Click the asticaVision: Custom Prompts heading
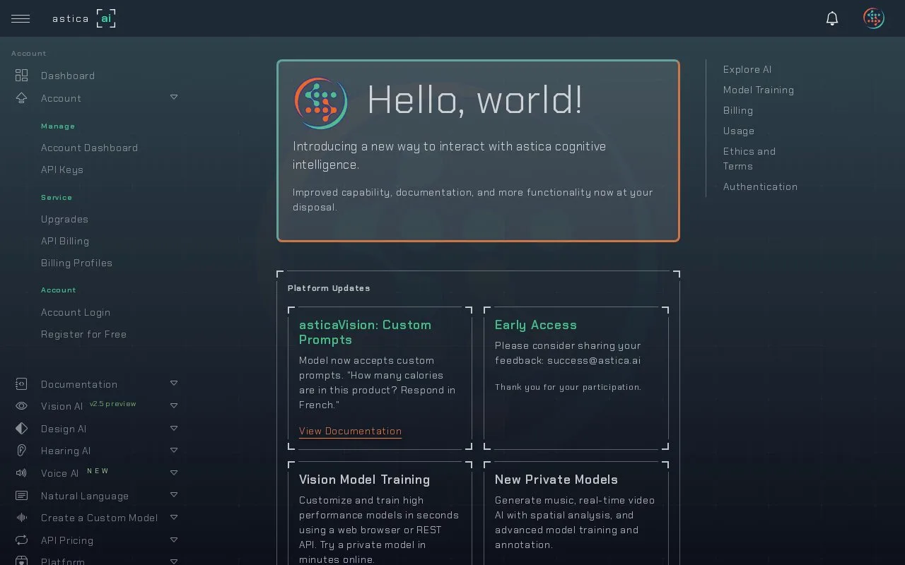This screenshot has width=905, height=565. 365,332
